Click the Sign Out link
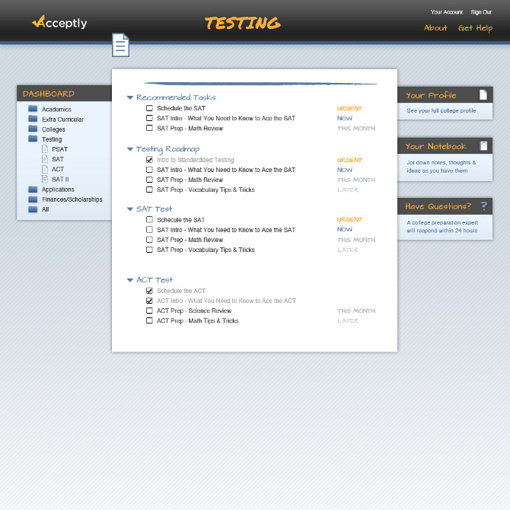The width and height of the screenshot is (510, 510). point(480,12)
